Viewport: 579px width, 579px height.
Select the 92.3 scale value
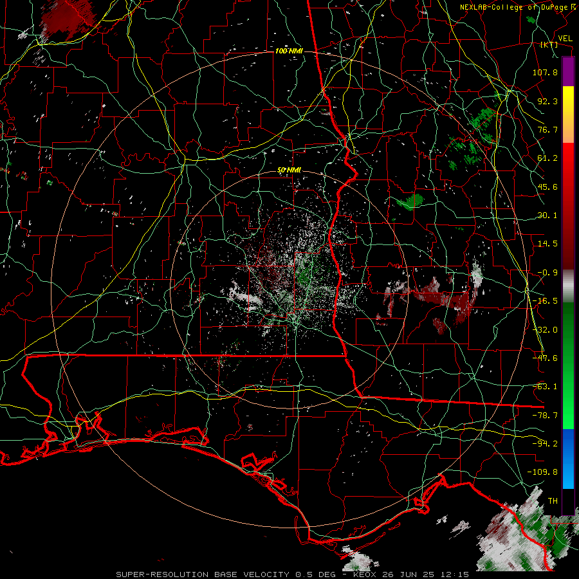[547, 101]
